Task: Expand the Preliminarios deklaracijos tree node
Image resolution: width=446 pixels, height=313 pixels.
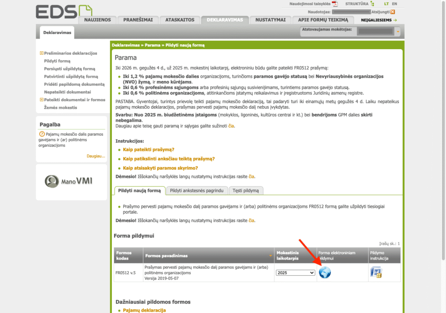Action: (41, 53)
